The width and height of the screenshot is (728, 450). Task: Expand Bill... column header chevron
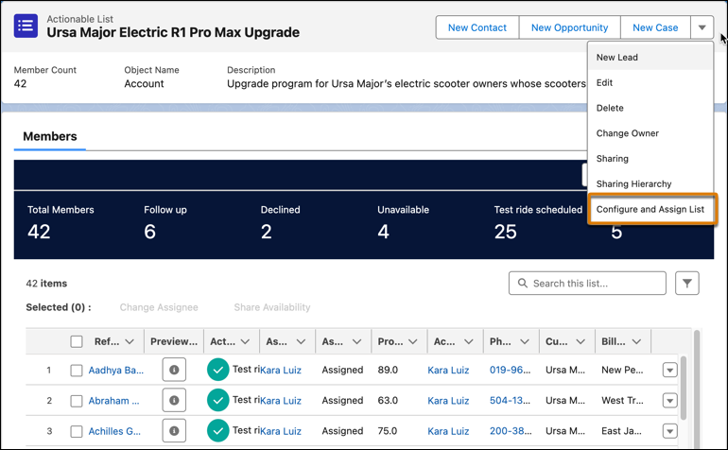click(x=636, y=342)
